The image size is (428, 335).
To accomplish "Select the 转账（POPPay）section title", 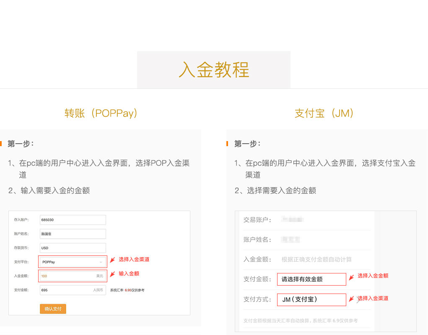I will coord(101,113).
